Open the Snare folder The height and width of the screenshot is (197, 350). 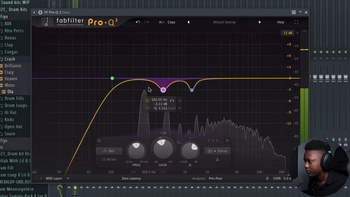(10, 134)
